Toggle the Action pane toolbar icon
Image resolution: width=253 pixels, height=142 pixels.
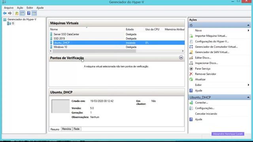click(x=34, y=13)
